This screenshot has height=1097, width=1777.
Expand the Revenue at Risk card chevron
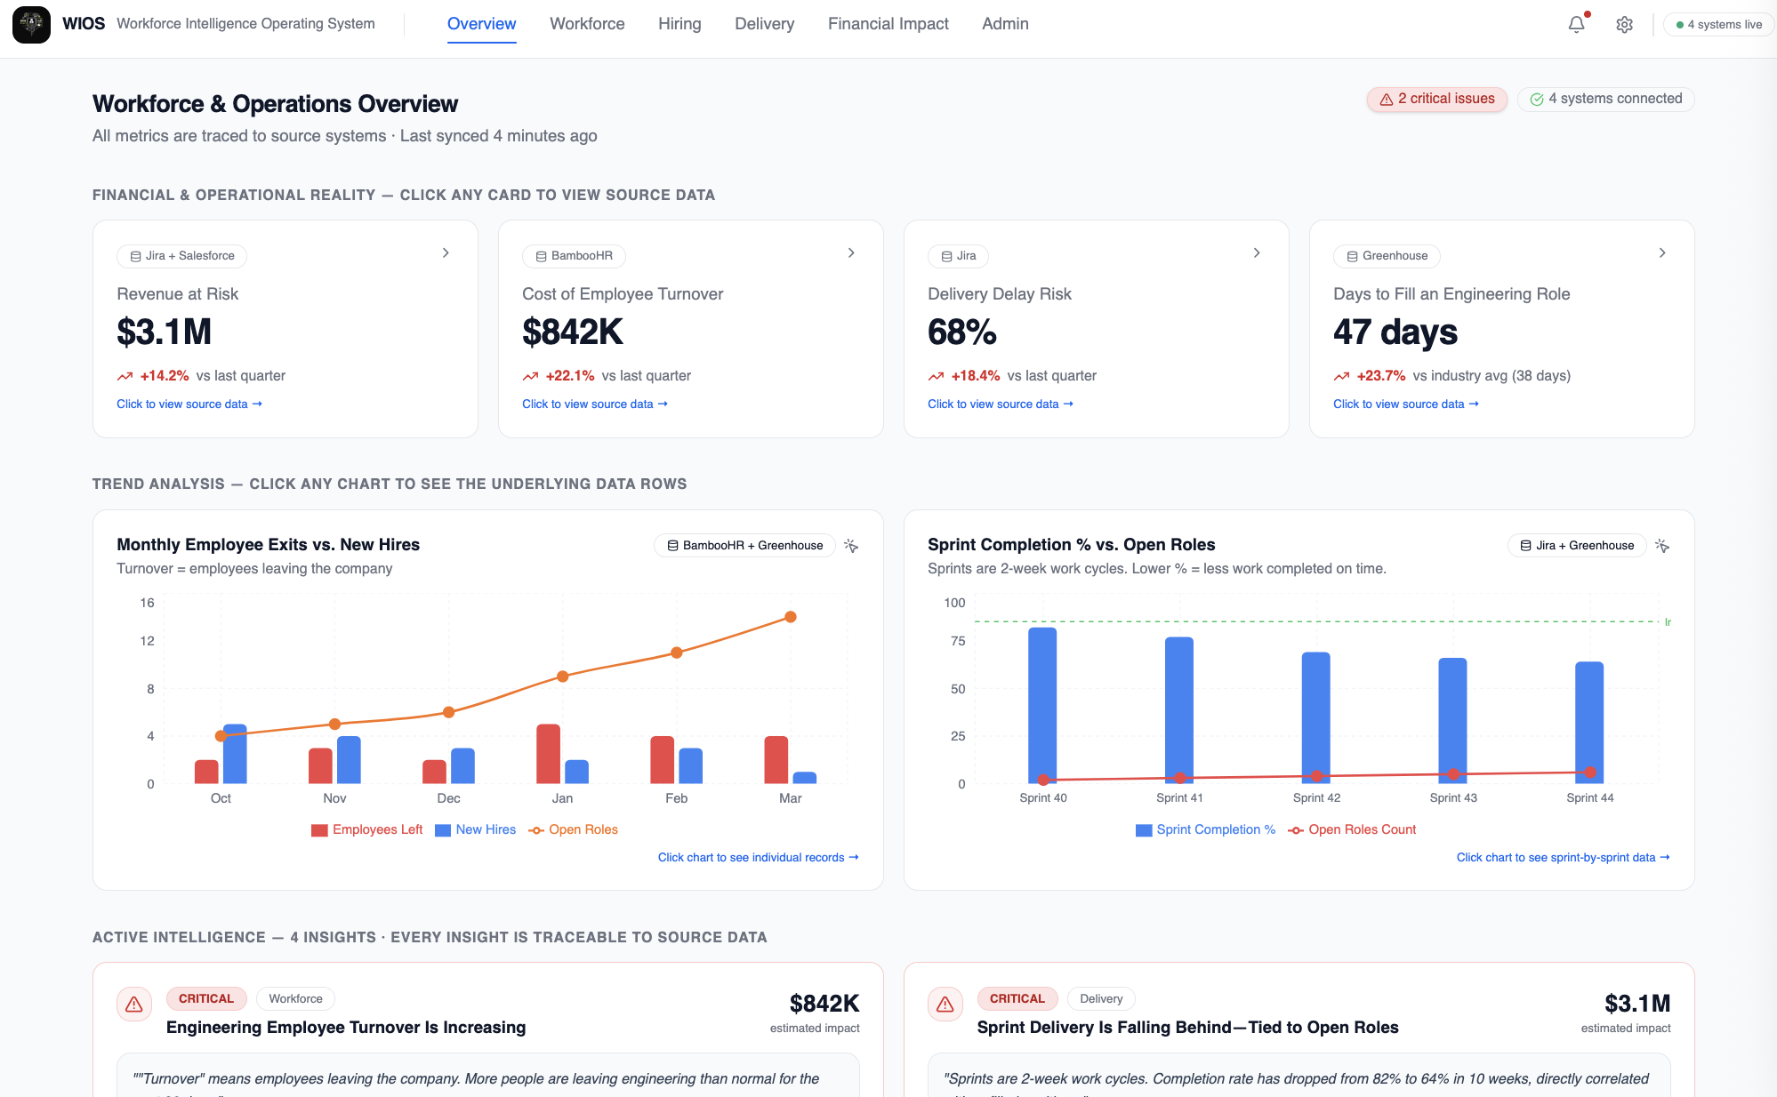(446, 253)
